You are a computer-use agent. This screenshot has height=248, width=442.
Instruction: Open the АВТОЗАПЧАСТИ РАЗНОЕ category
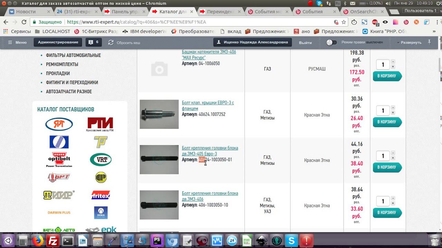click(69, 92)
